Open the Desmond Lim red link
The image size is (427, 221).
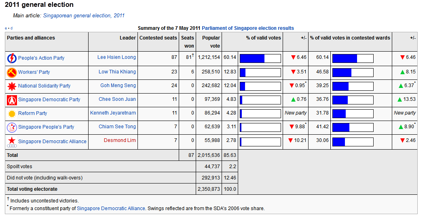[120, 140]
